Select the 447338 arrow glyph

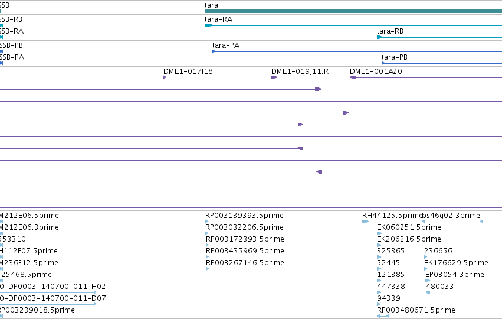379,292
